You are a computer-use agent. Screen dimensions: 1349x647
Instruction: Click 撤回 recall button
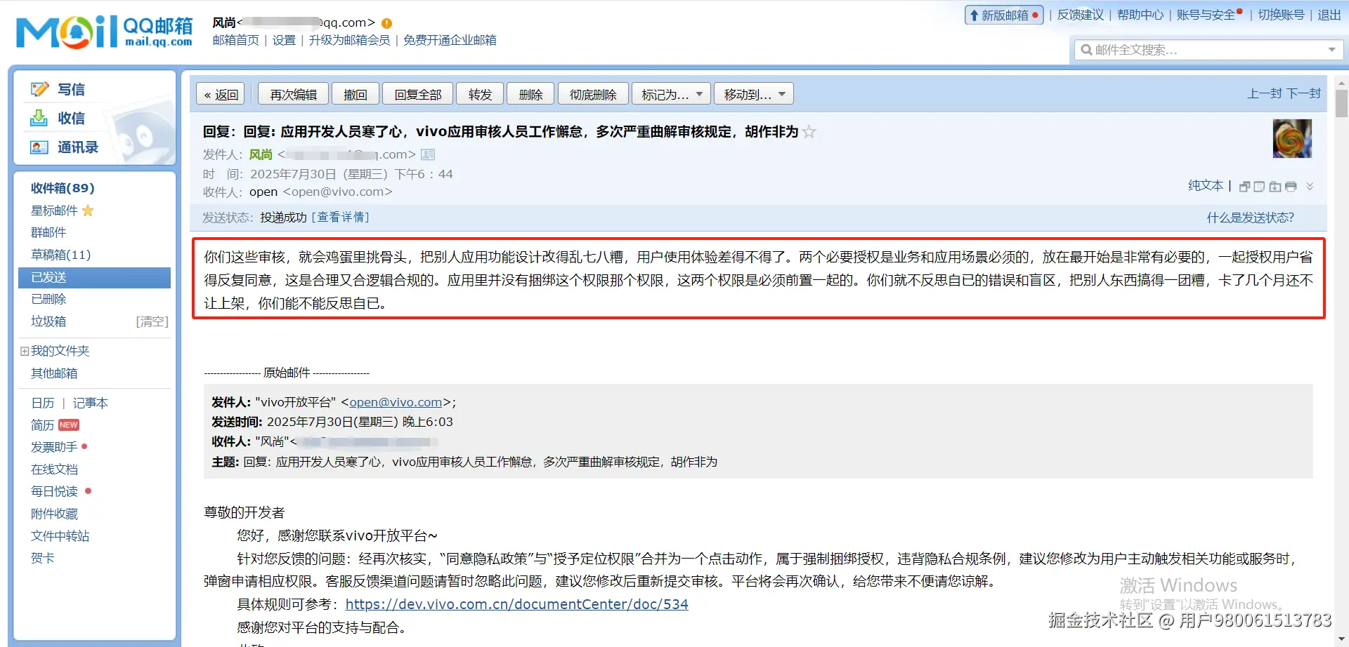pos(356,94)
